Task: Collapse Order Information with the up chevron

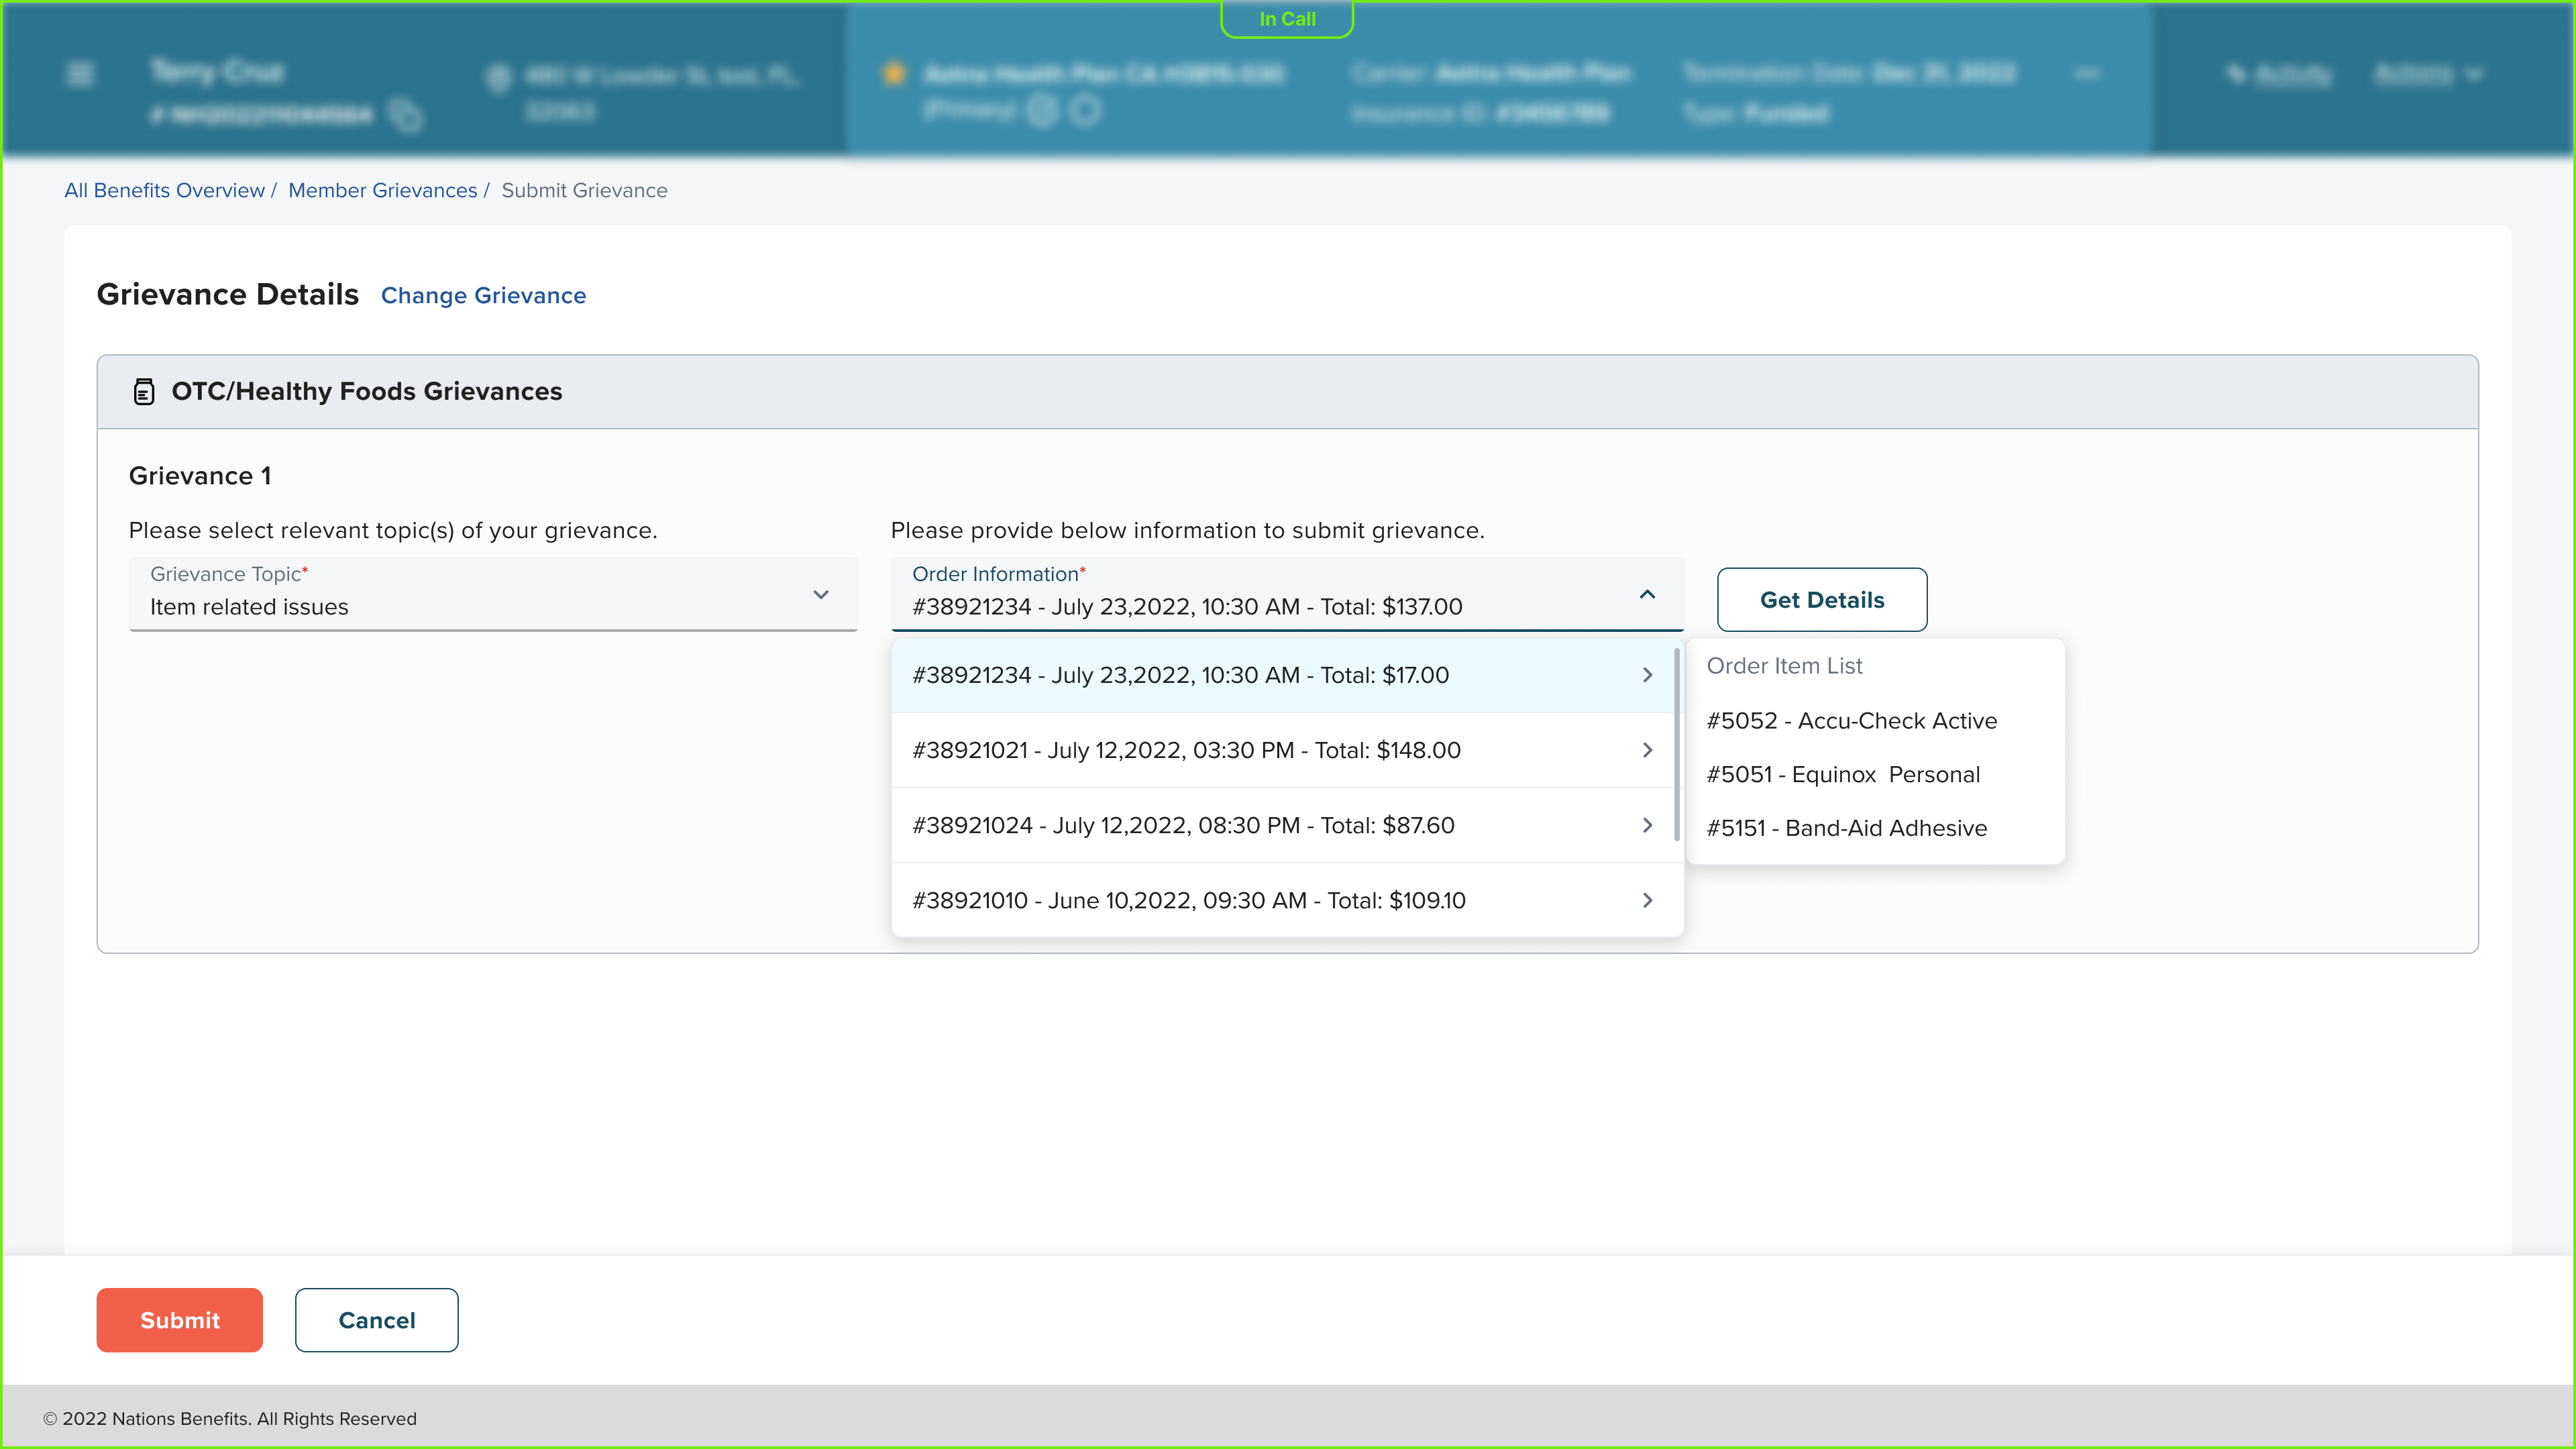Action: 1647,594
